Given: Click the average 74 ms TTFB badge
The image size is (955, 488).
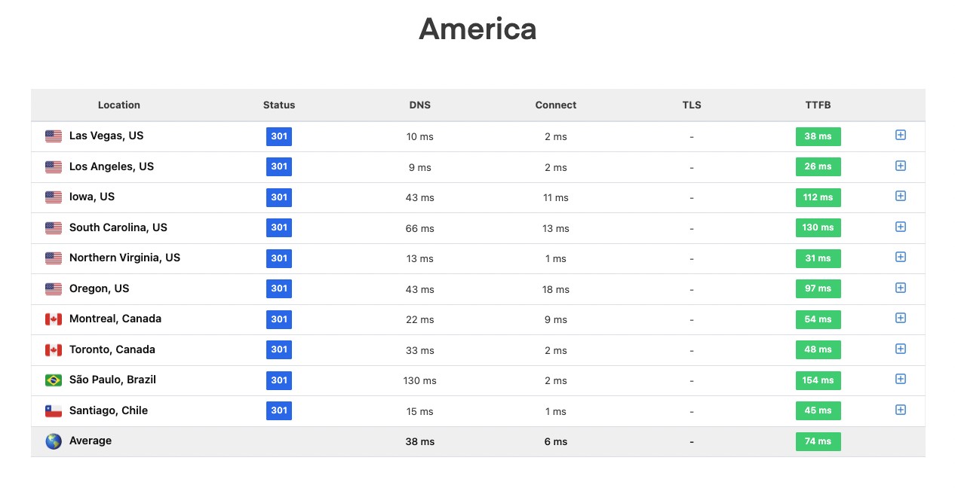Looking at the screenshot, I should tap(818, 441).
